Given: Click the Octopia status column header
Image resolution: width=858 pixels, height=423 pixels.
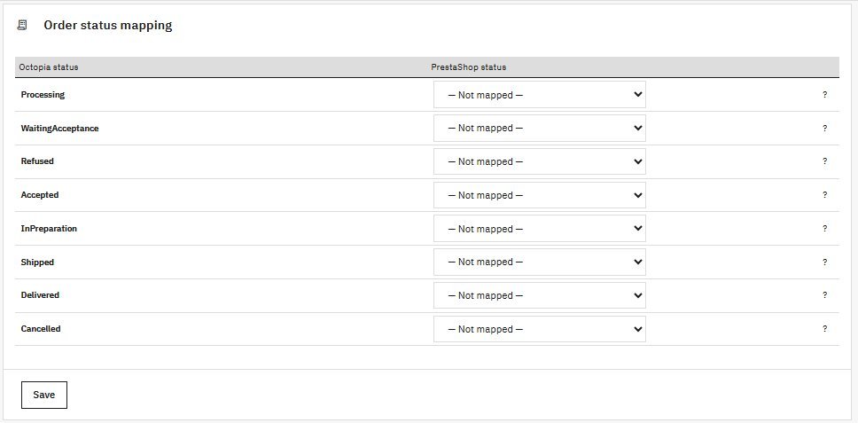Looking at the screenshot, I should point(49,67).
